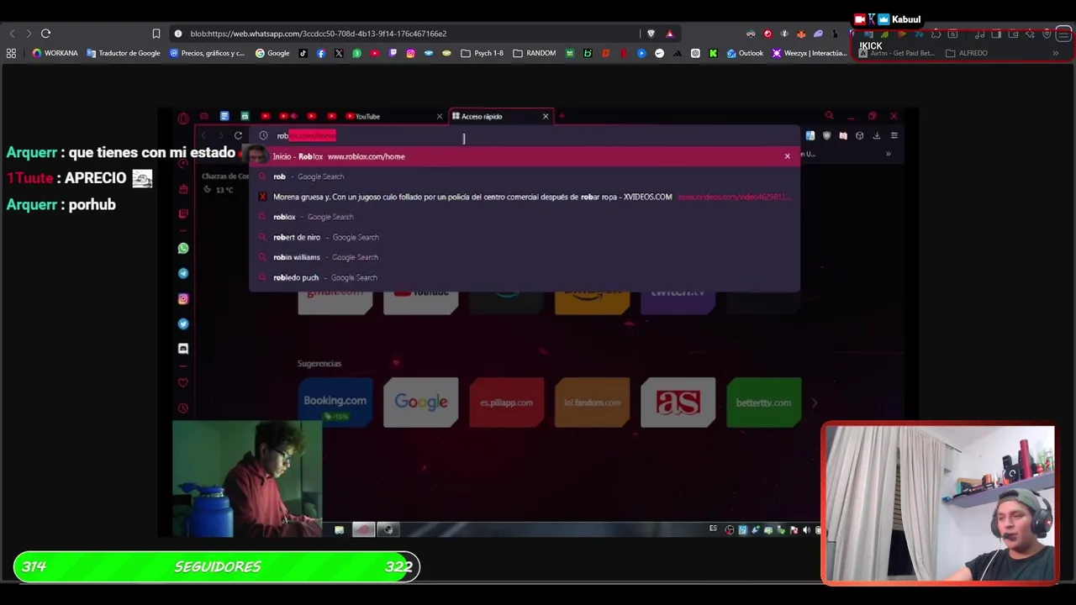This screenshot has height=605, width=1076.
Task: View site information for web.whatsapp.com
Action: pos(177,34)
